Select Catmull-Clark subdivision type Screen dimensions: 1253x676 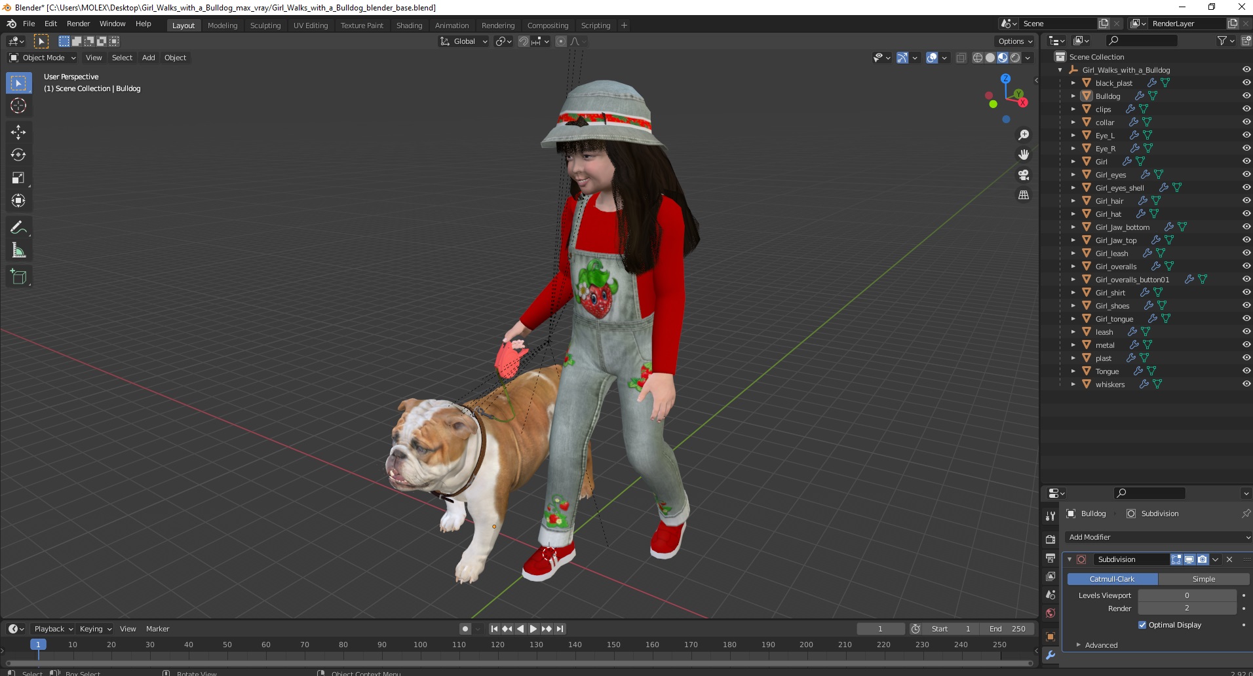(x=1112, y=579)
